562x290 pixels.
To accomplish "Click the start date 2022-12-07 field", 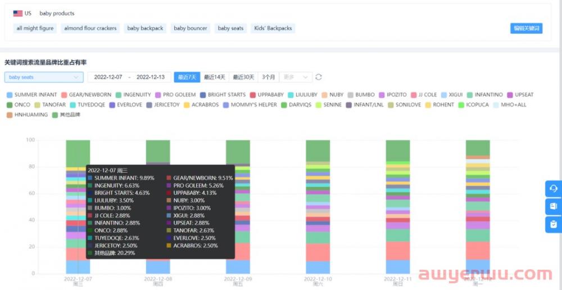I will [108, 77].
